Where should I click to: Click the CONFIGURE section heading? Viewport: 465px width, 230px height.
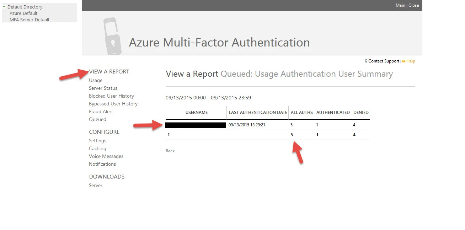click(104, 132)
